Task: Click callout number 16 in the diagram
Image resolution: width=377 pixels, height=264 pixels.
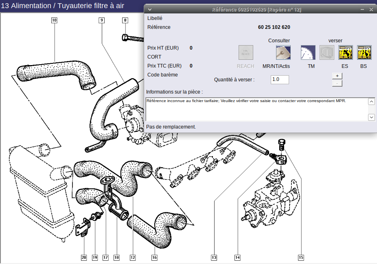Action: click(154, 257)
